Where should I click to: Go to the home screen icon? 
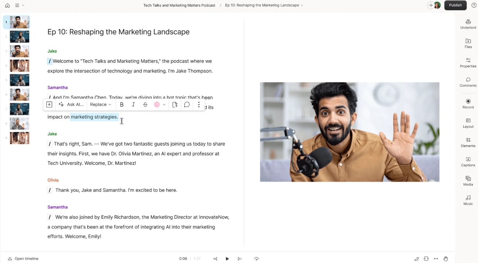pos(7,6)
